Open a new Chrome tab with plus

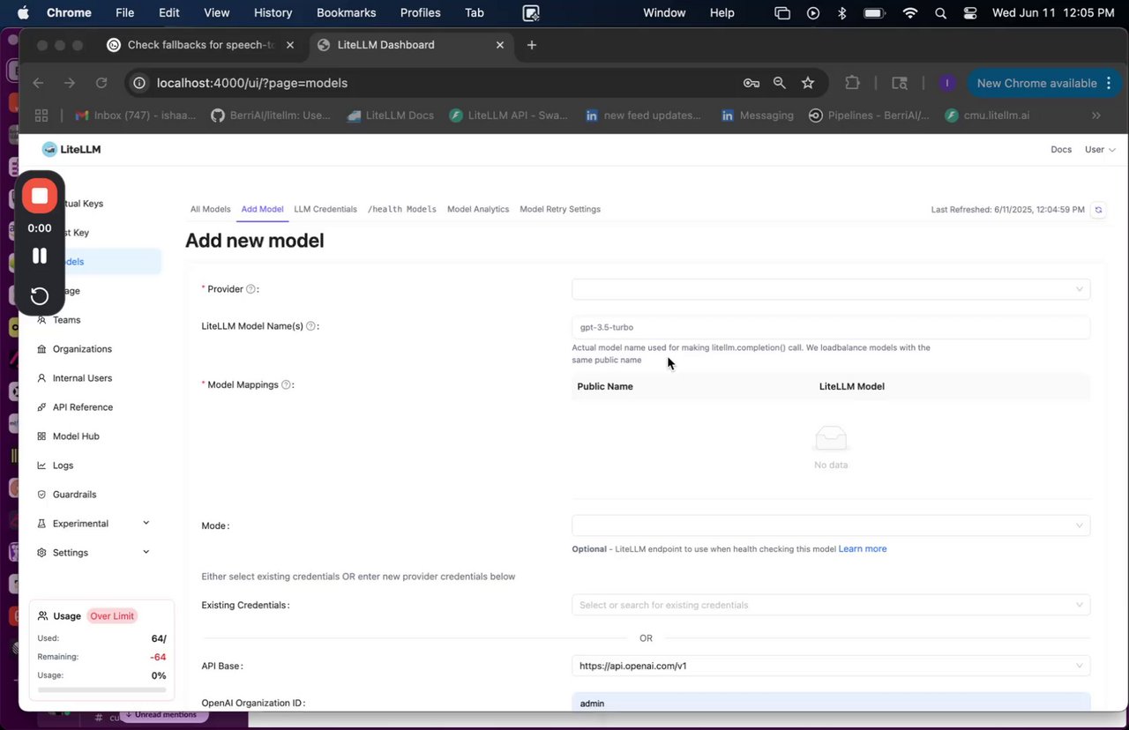pyautogui.click(x=531, y=45)
